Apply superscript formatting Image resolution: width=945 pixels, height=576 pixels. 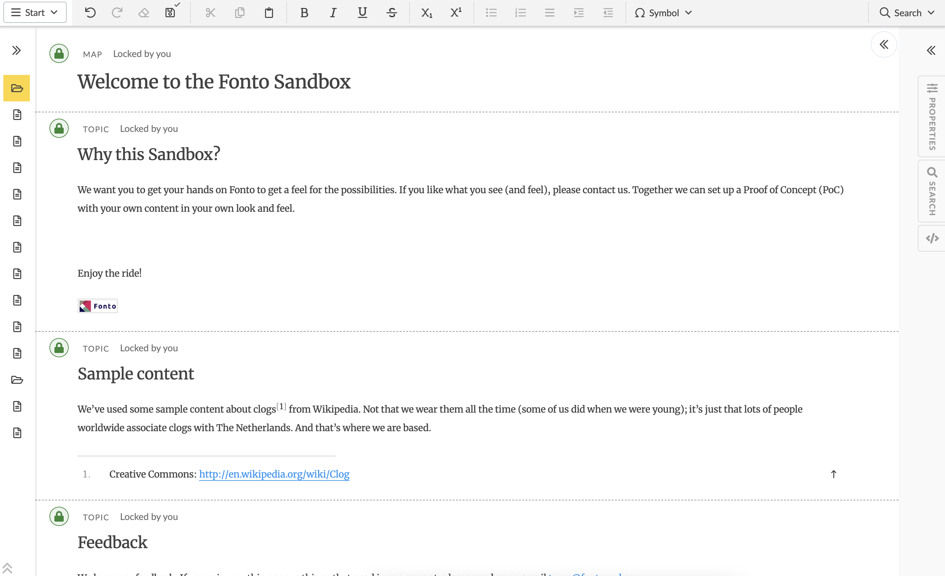tap(455, 13)
